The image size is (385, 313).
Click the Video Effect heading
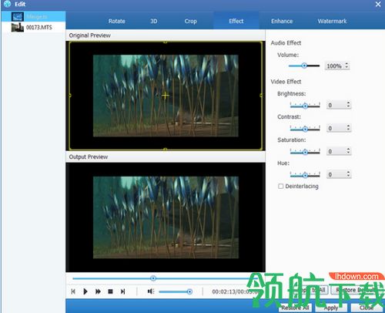[286, 82]
